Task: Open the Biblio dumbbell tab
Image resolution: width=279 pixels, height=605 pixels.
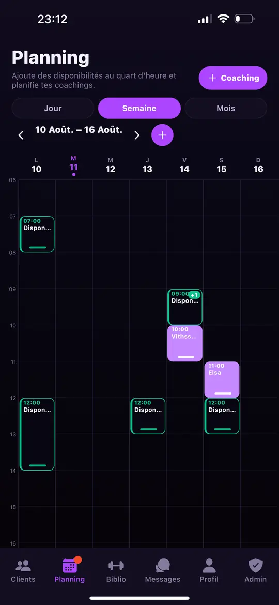Action: (116, 571)
